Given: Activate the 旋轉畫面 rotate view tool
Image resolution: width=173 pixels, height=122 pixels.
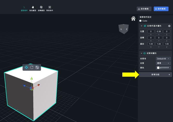Looking at the screenshot, I should point(41,9).
